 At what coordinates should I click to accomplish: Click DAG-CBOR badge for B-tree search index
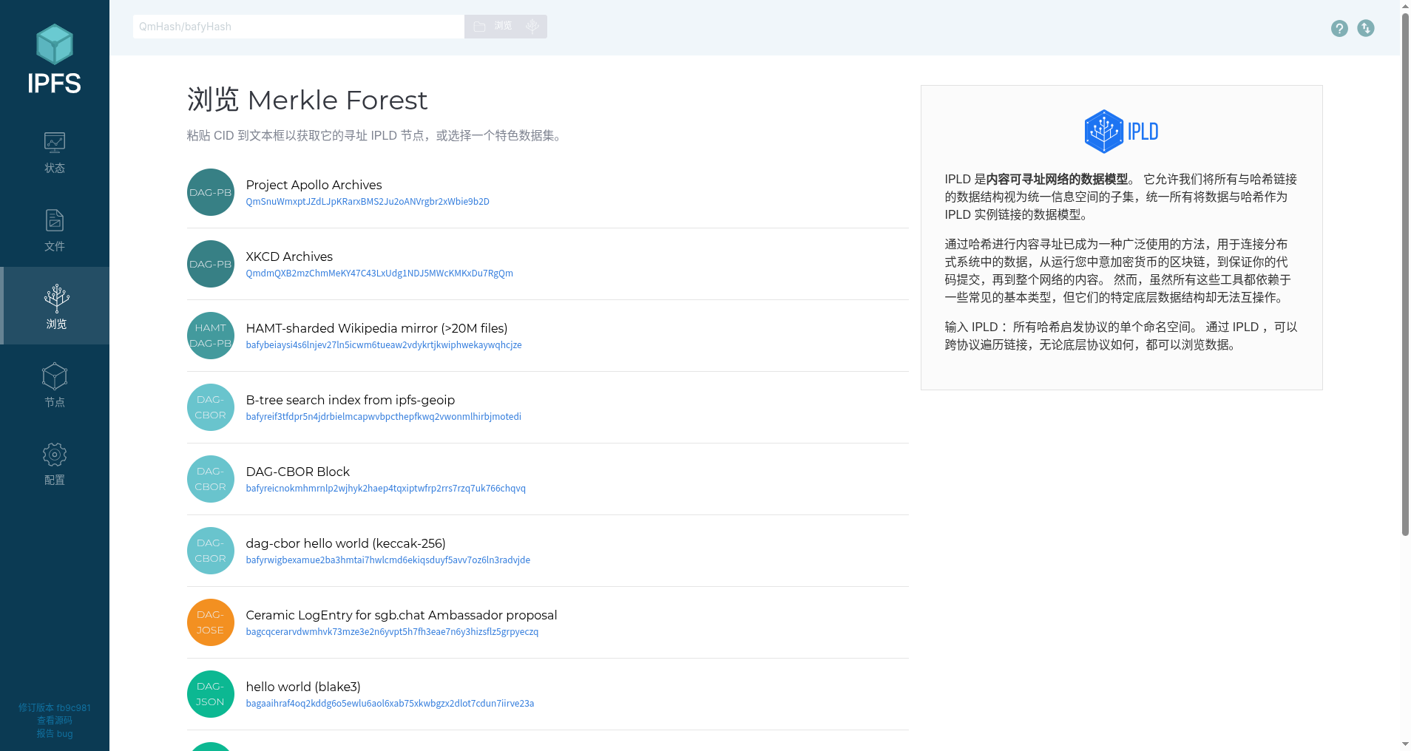point(211,407)
